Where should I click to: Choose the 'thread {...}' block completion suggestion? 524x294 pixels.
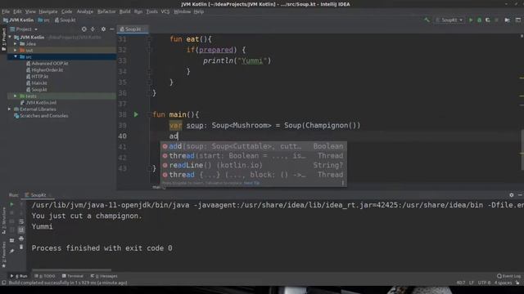pos(253,175)
